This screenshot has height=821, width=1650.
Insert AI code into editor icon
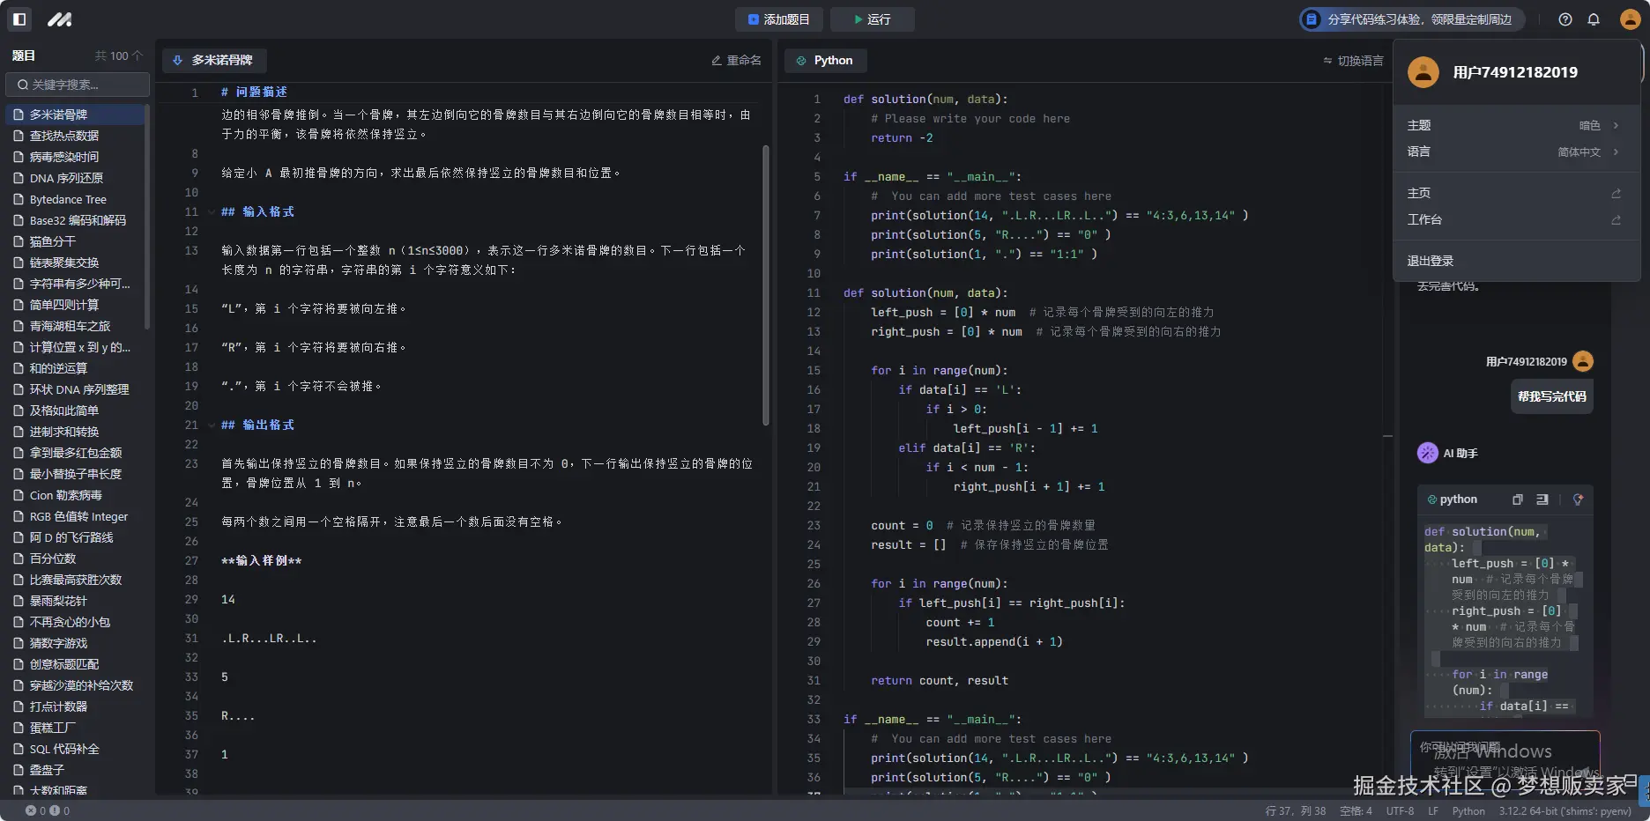[1542, 499]
